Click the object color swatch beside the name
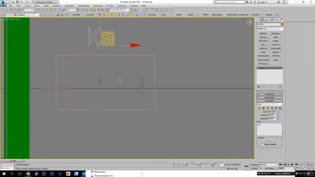This screenshot has width=315, height=177. pyautogui.click(x=282, y=24)
